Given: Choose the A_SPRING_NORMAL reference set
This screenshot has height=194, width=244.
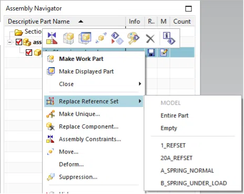Looking at the screenshot, I should [x=187, y=170].
